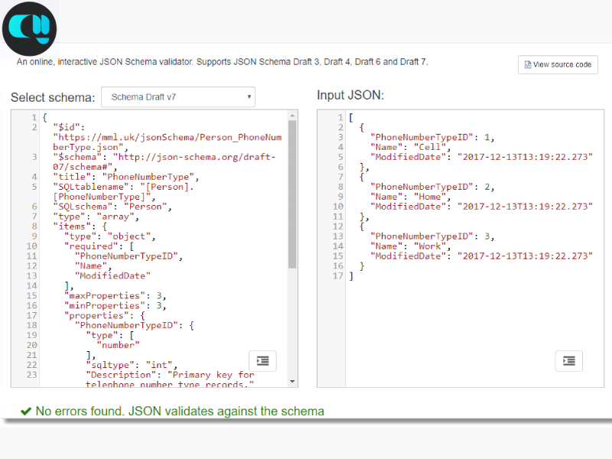The image size is (612, 459).
Task: Click the format button in schema editor
Action: [x=262, y=361]
